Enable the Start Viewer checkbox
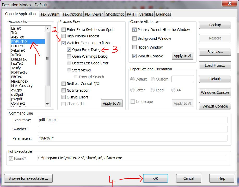Viewport: 239px width, 187px height. point(69,70)
